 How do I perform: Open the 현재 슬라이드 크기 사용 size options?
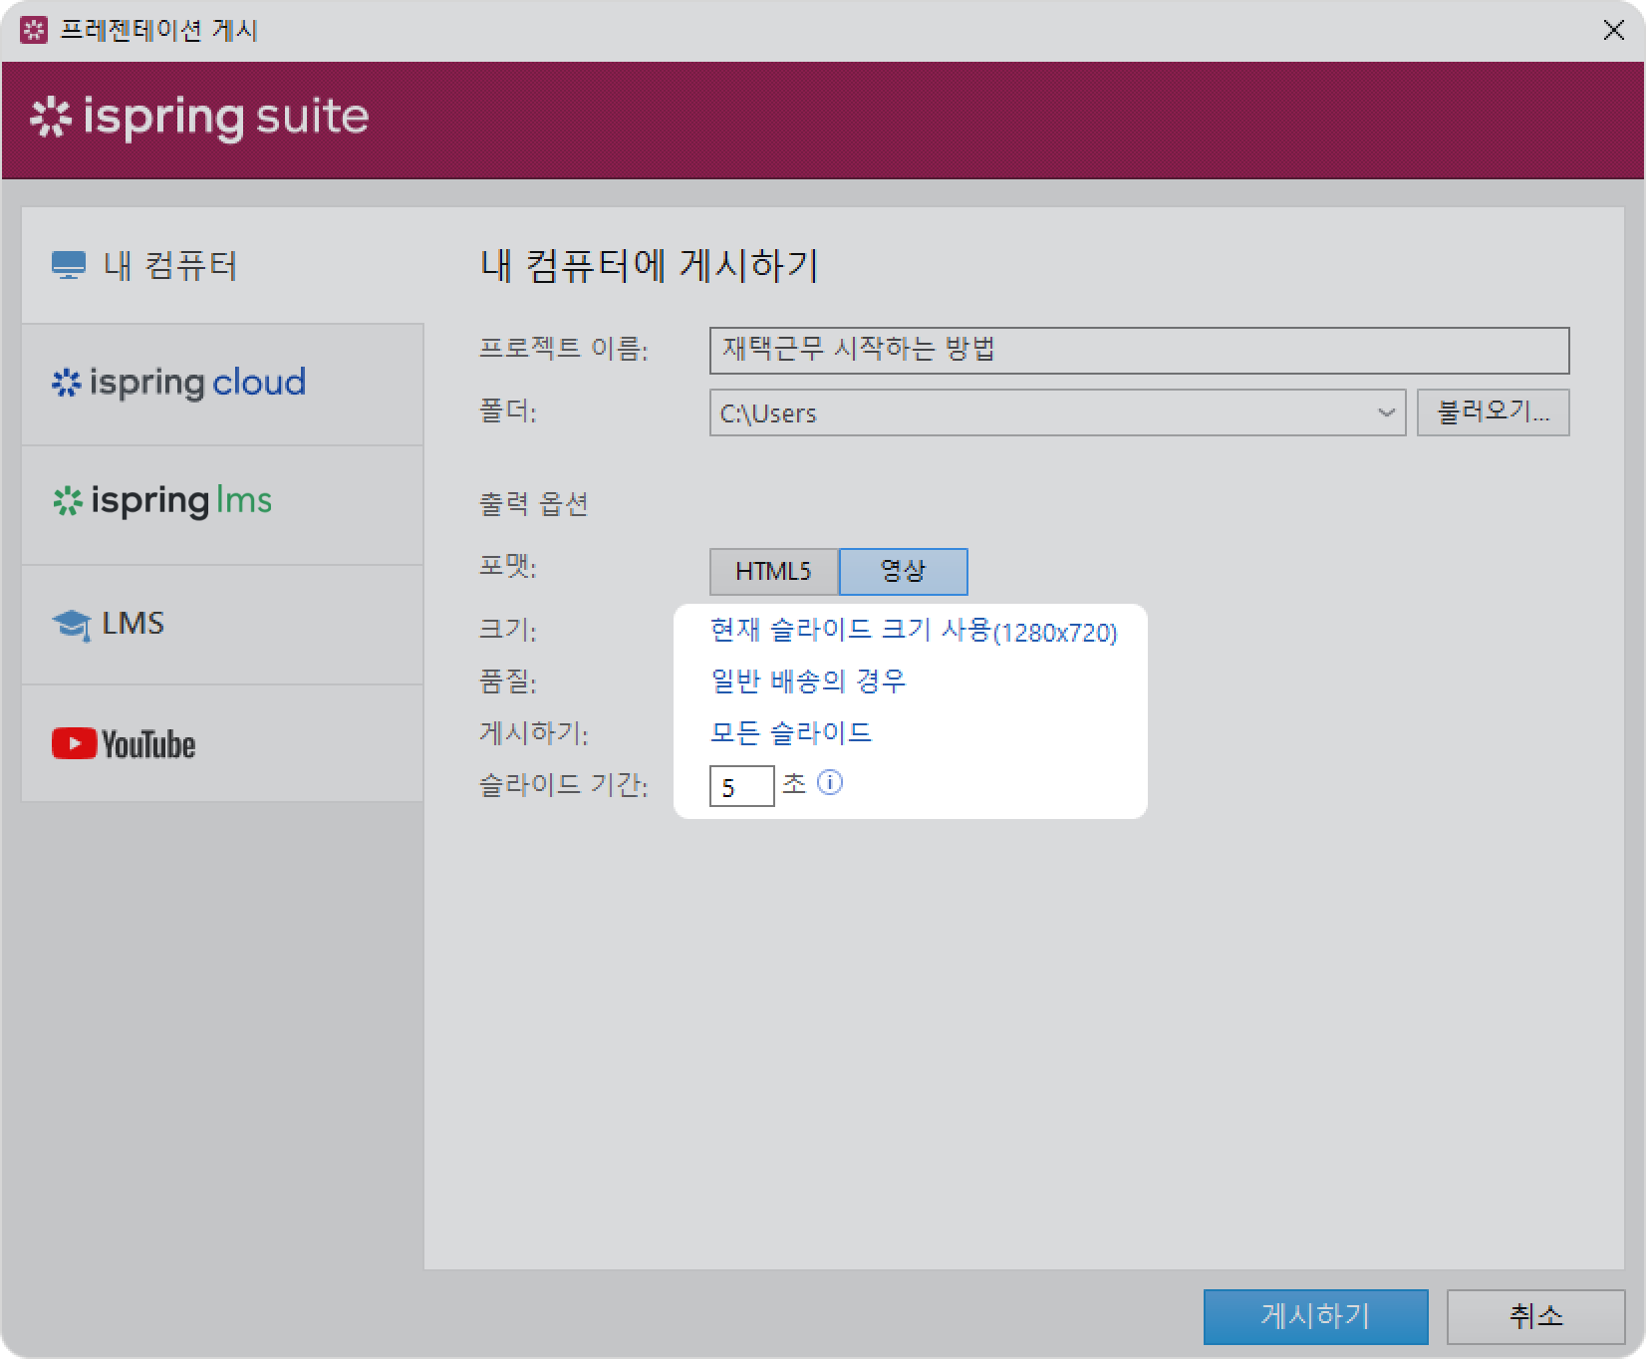pyautogui.click(x=913, y=631)
